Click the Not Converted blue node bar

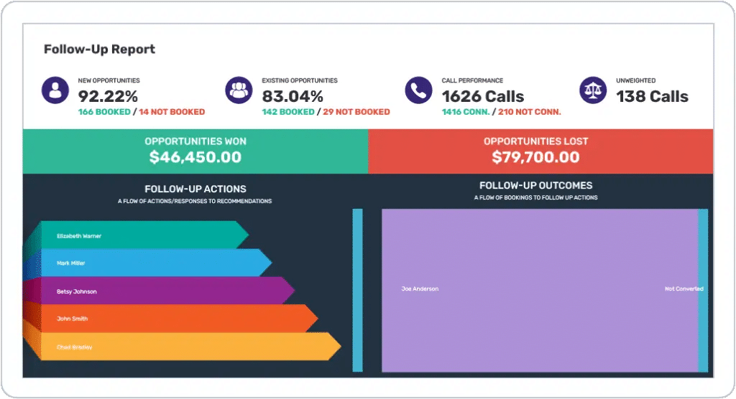(703, 290)
